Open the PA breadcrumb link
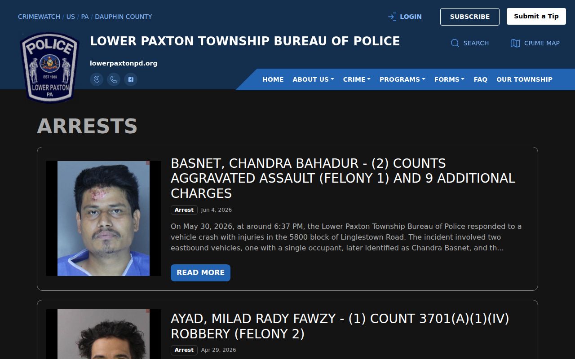This screenshot has height=359, width=575. pos(85,17)
